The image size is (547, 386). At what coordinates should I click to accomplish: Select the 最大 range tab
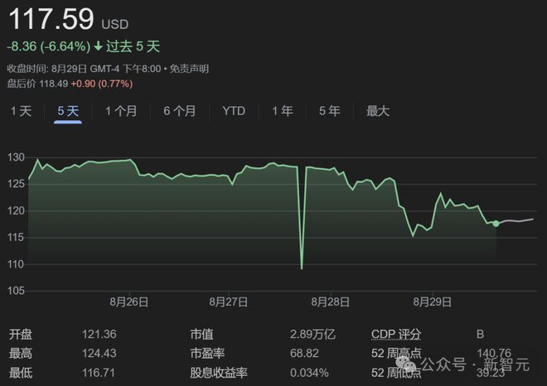pyautogui.click(x=378, y=111)
